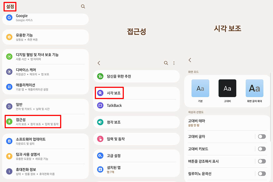Tap back arrow in 시각 보조 screen
This screenshot has height=182, width=273.
click(x=190, y=60)
